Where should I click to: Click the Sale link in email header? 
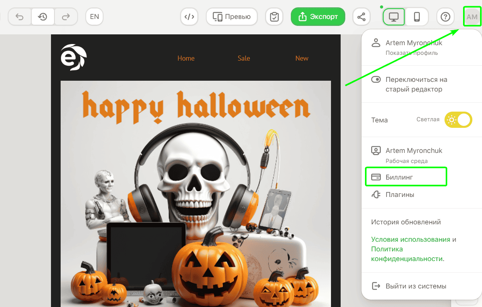[244, 58]
